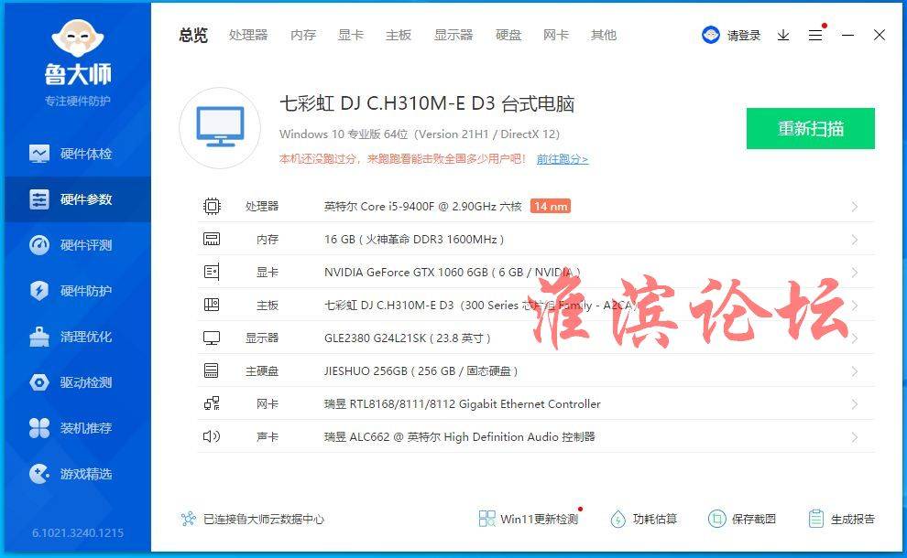Switch to the 显卡 tab

(x=351, y=36)
